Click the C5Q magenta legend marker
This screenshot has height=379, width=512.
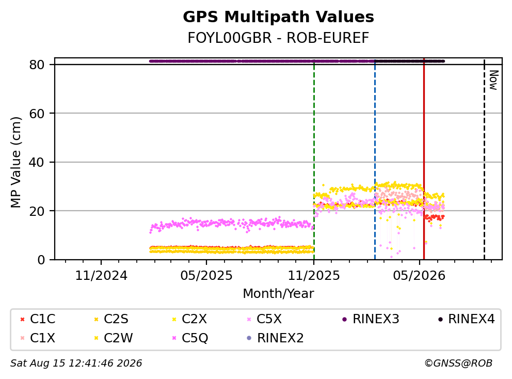coord(174,338)
